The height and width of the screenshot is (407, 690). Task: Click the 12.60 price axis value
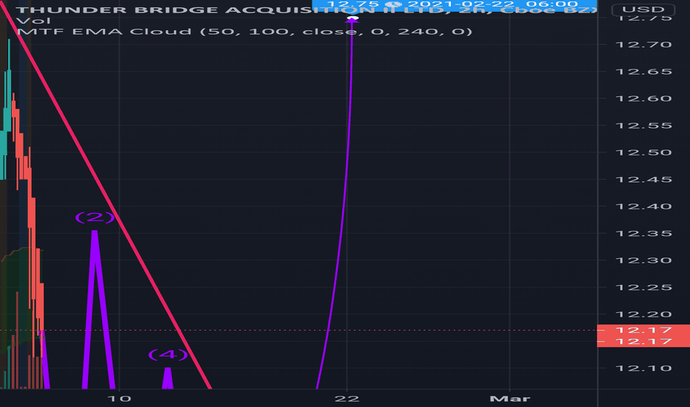click(x=643, y=98)
